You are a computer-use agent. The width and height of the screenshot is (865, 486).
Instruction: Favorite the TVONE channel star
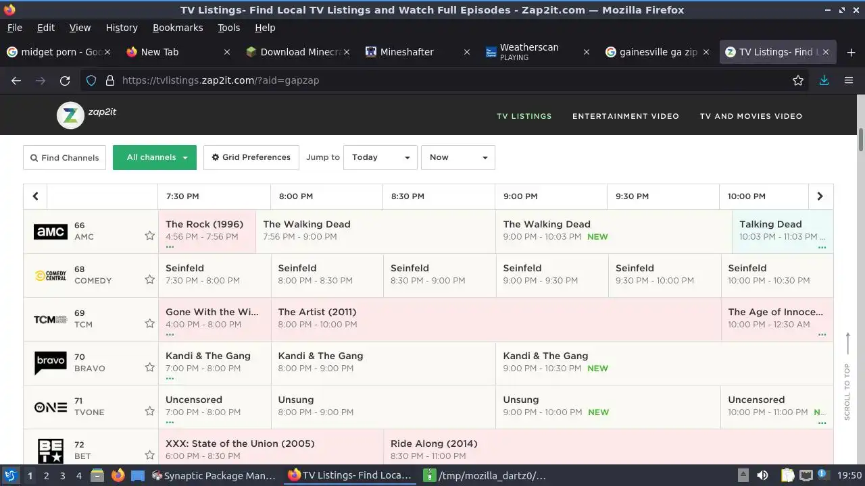(149, 411)
